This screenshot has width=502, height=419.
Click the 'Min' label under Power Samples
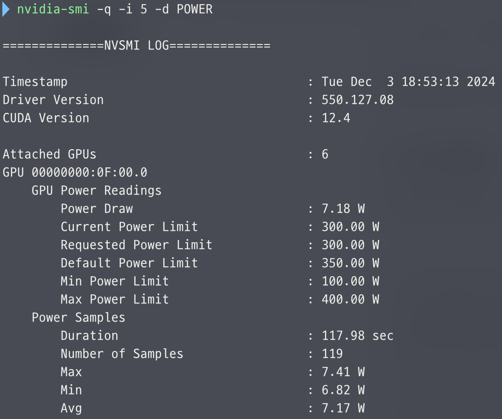pos(72,390)
